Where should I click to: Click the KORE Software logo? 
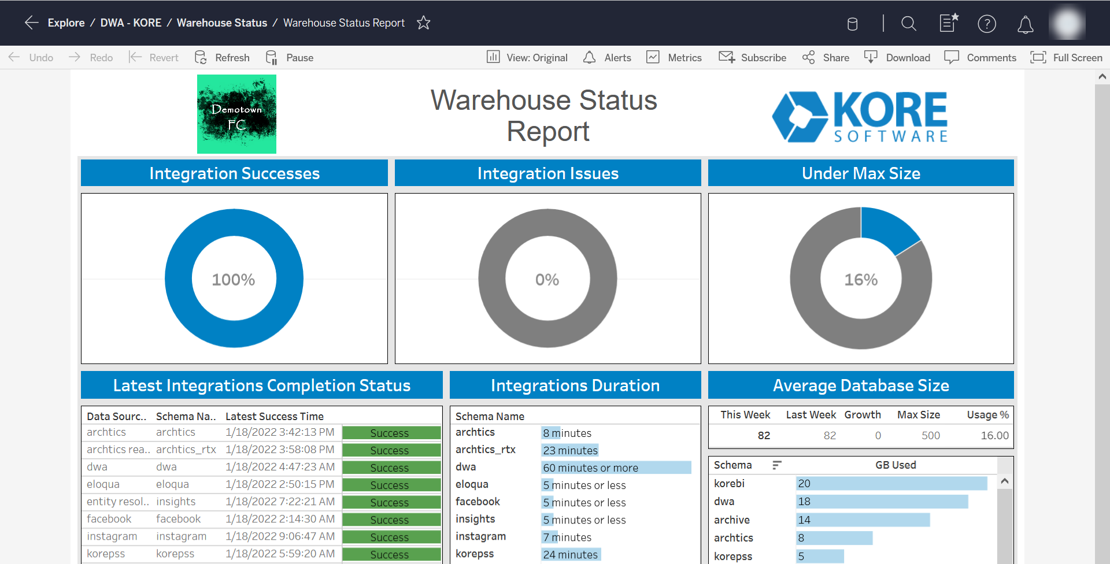pyautogui.click(x=860, y=117)
